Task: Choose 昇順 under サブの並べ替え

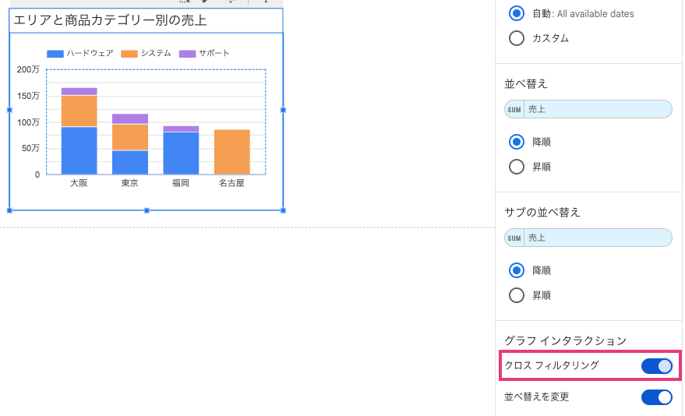Action: 516,295
